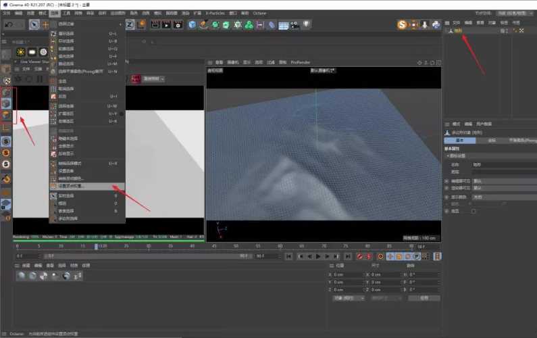Screen dimensions: 537x338
Task: Click the Name input field in the attributes
Action: pyautogui.click(x=504, y=165)
